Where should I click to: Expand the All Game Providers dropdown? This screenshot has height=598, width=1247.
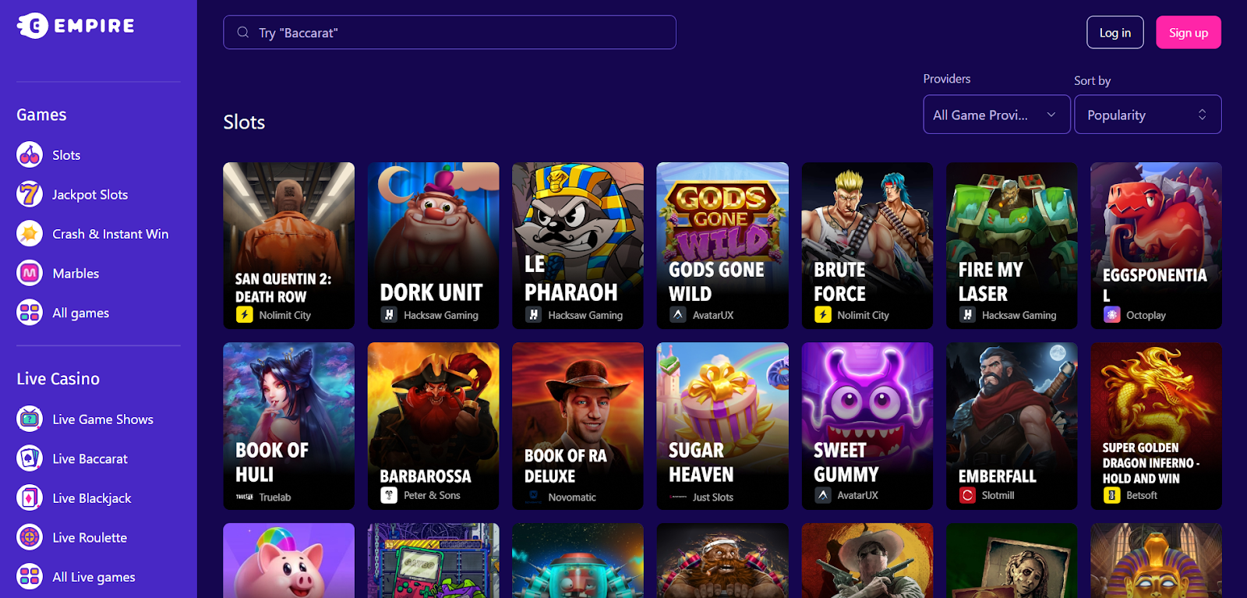point(997,115)
